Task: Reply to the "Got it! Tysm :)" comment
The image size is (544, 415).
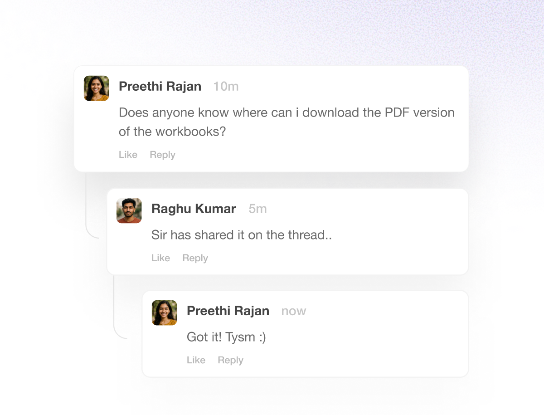Action: coord(230,360)
